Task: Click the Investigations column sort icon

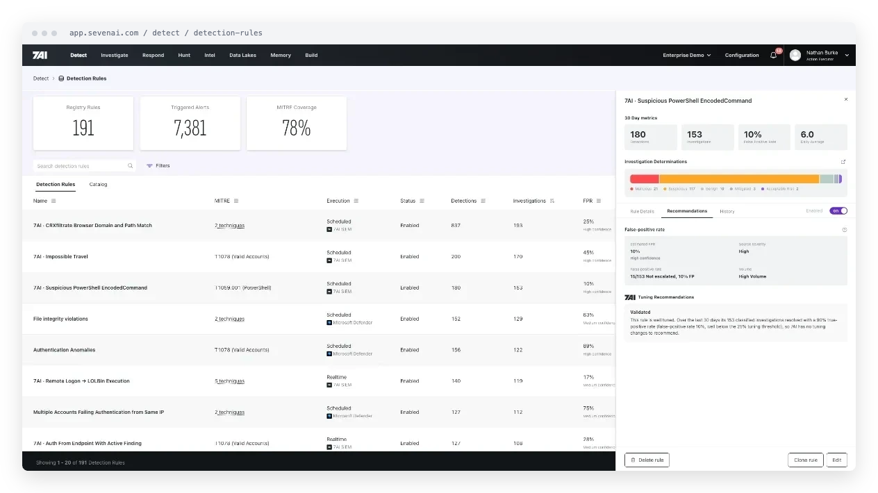Action: coord(552,201)
